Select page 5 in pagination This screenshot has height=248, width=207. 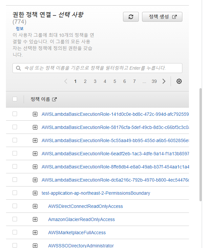tap(115, 81)
